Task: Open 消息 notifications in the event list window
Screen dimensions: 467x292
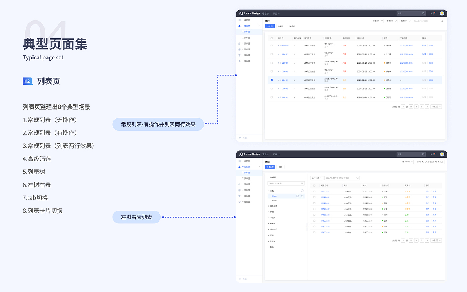Action: click(432, 14)
